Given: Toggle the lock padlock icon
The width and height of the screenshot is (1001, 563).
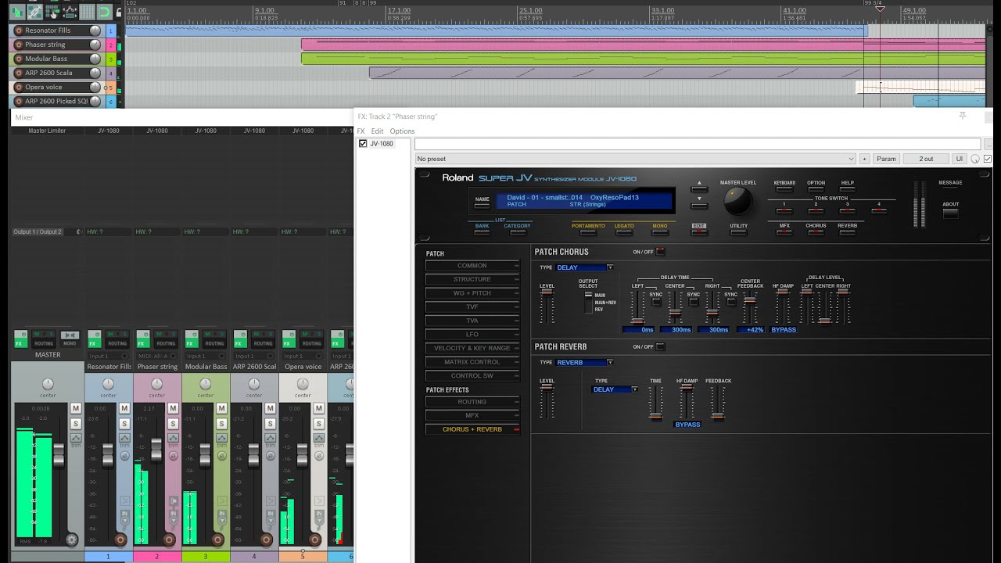Looking at the screenshot, I should coord(119,12).
